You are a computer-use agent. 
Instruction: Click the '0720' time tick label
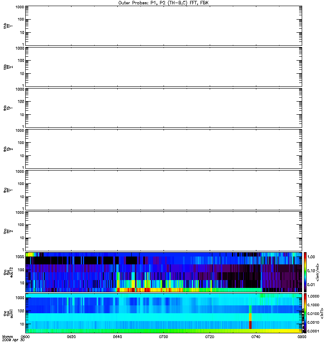[x=210, y=337]
